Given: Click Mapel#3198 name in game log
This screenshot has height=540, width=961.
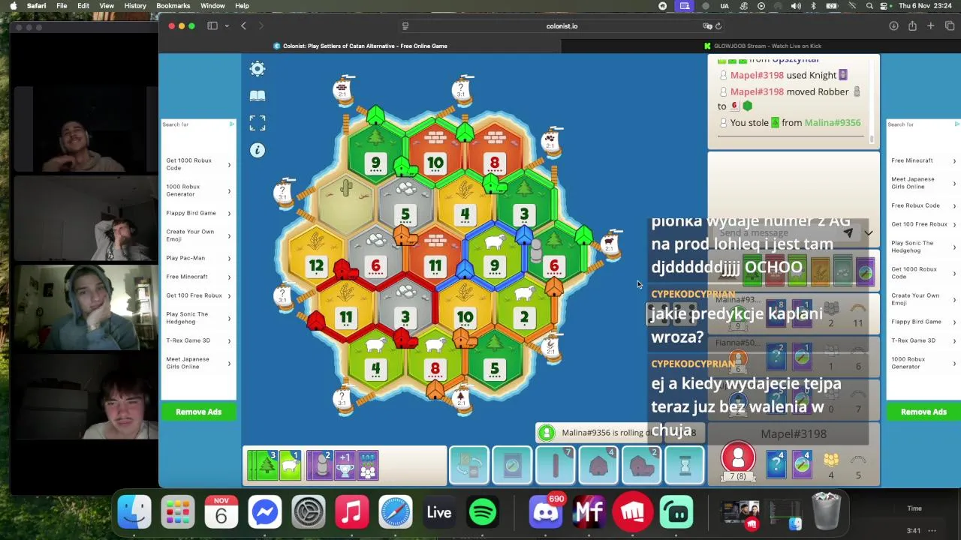Looking at the screenshot, I should pyautogui.click(x=757, y=75).
